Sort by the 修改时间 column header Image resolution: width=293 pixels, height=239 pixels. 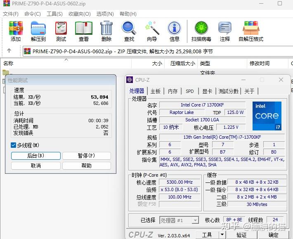[268, 64]
